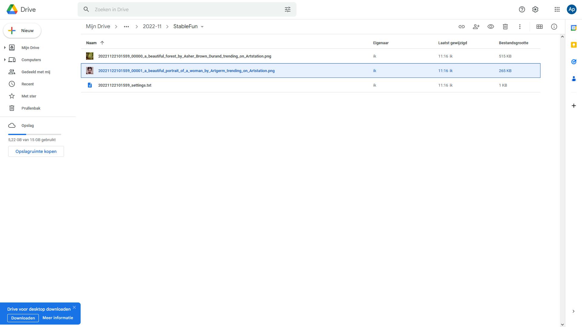Open the share dialog for the selection
This screenshot has height=327, width=582.
coord(476,27)
